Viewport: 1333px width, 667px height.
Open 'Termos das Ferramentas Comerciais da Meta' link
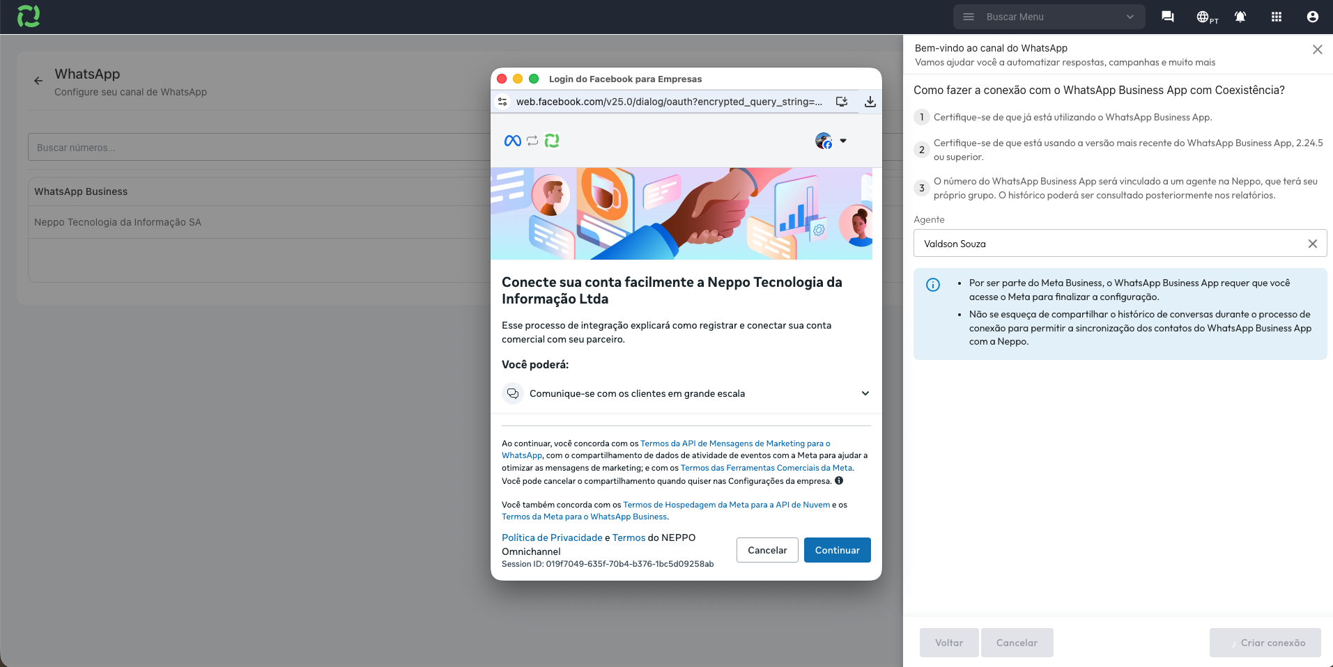pyautogui.click(x=766, y=468)
